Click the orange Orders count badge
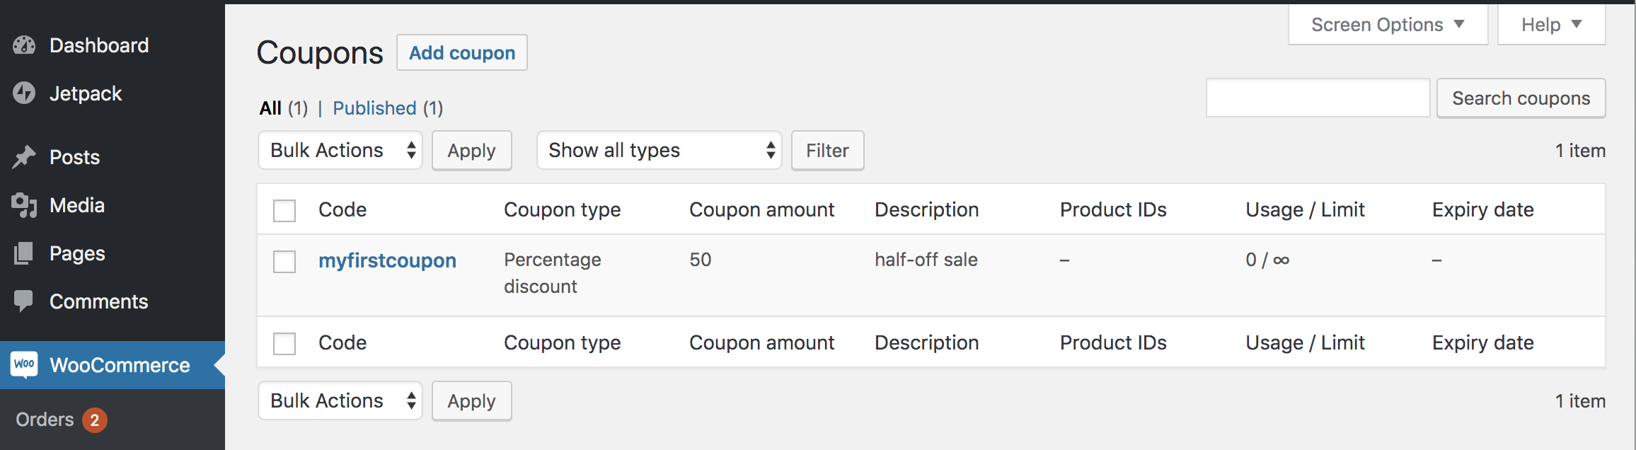The width and height of the screenshot is (1636, 450). (x=95, y=420)
